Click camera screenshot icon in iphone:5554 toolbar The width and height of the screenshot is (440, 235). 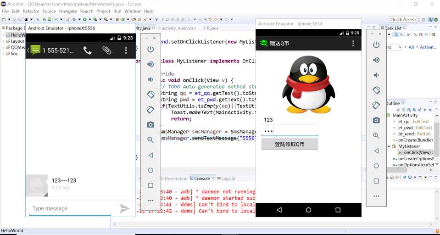[376, 120]
